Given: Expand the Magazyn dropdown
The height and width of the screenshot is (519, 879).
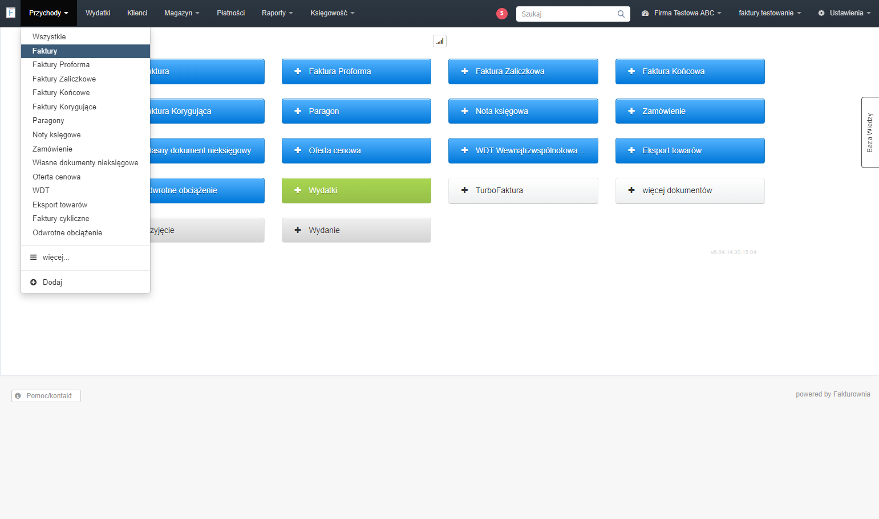Looking at the screenshot, I should [182, 13].
